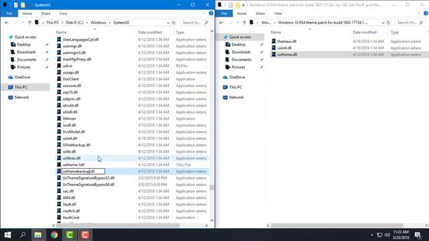The height and width of the screenshot is (241, 429).
Task: Select Utilman application file
Action: (69, 118)
